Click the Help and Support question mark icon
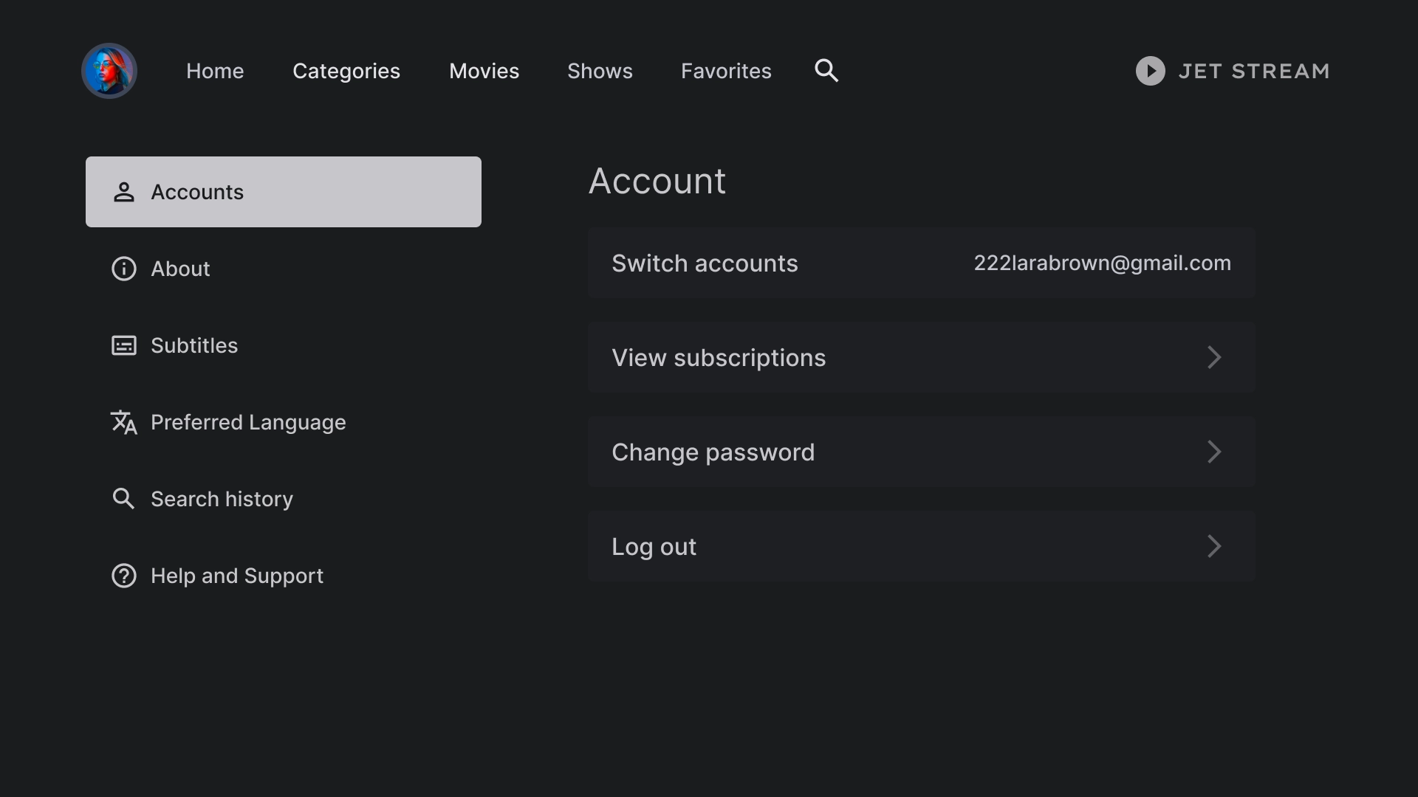 point(123,575)
